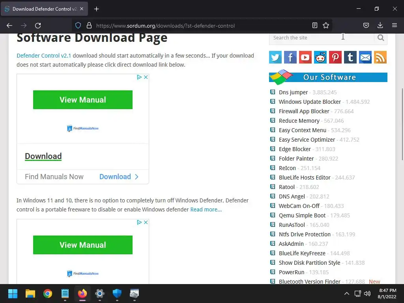Open the Firefox Downloads panel
Viewport: 404px width, 303px height.
tap(380, 26)
